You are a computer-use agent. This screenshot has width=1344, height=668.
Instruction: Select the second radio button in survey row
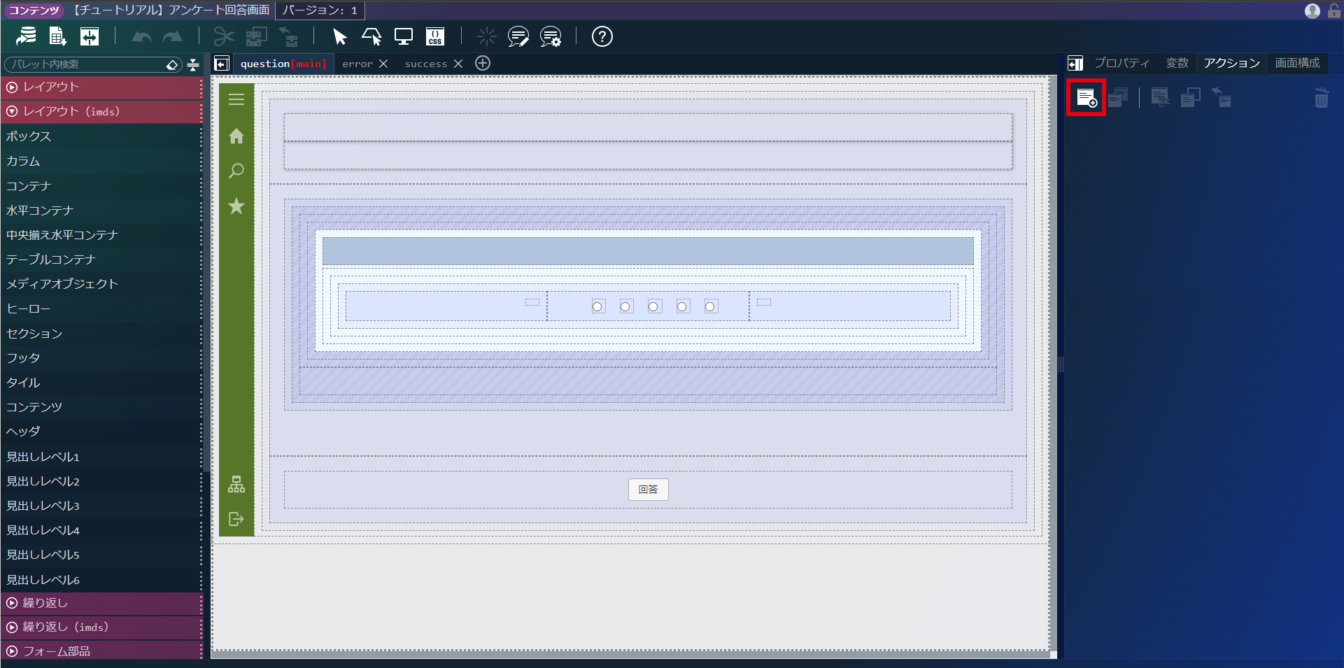[x=625, y=306]
